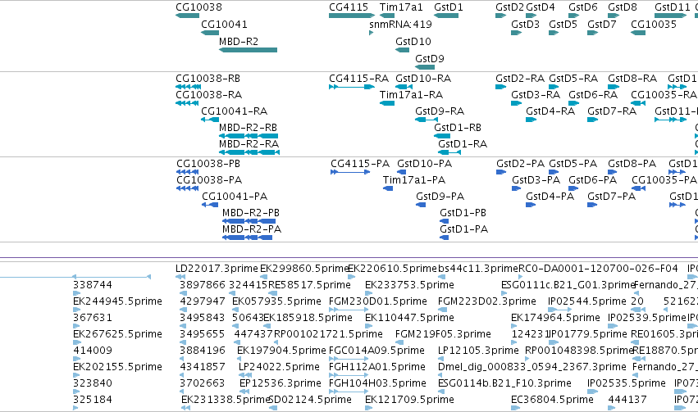This screenshot has width=698, height=412.
Task: Select the EK299860.5prime EST label
Action: coord(304,269)
